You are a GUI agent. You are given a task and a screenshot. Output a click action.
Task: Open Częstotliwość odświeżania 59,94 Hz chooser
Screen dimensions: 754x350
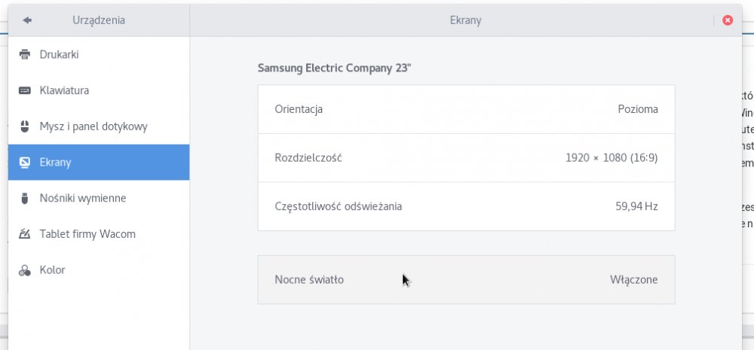[x=466, y=206]
